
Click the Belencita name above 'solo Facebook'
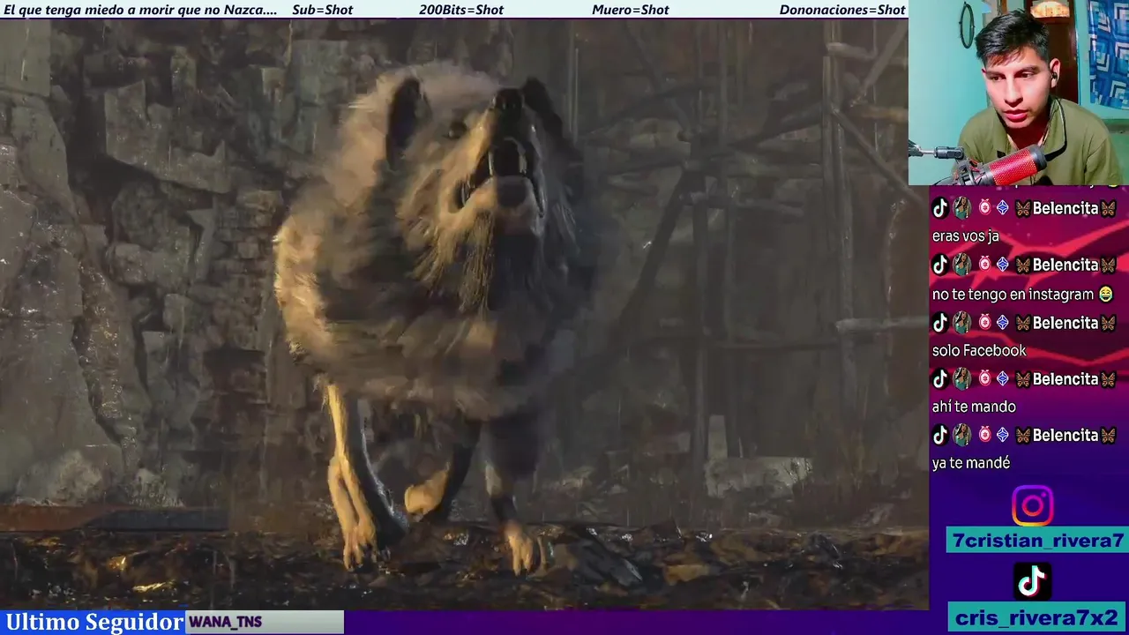[1065, 323]
